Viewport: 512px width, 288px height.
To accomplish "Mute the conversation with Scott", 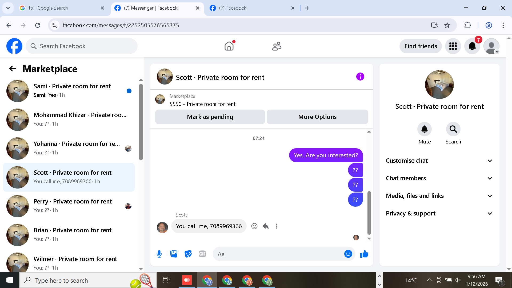I will pos(424,129).
